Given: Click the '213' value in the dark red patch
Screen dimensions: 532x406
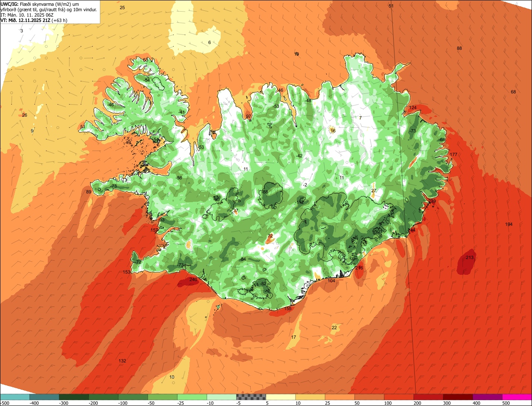Looking at the screenshot, I should (x=470, y=257).
